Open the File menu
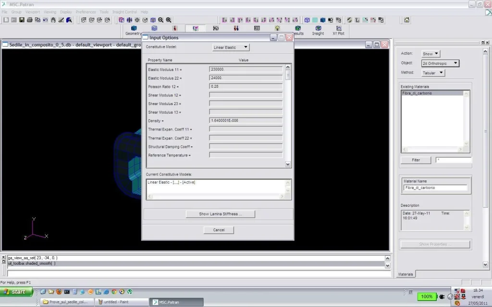 click(x=4, y=12)
